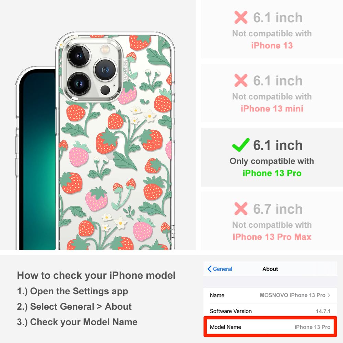Click the red X beside iPhone 13

pos(241,17)
